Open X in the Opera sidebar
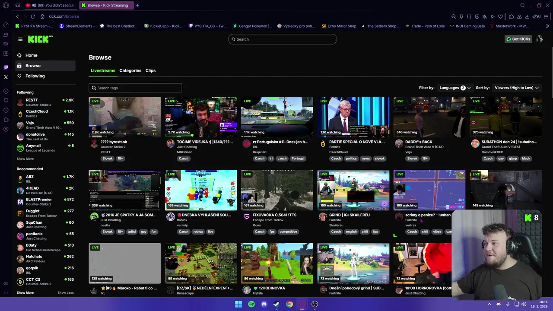Image resolution: width=553 pixels, height=311 pixels. click(x=6, y=77)
